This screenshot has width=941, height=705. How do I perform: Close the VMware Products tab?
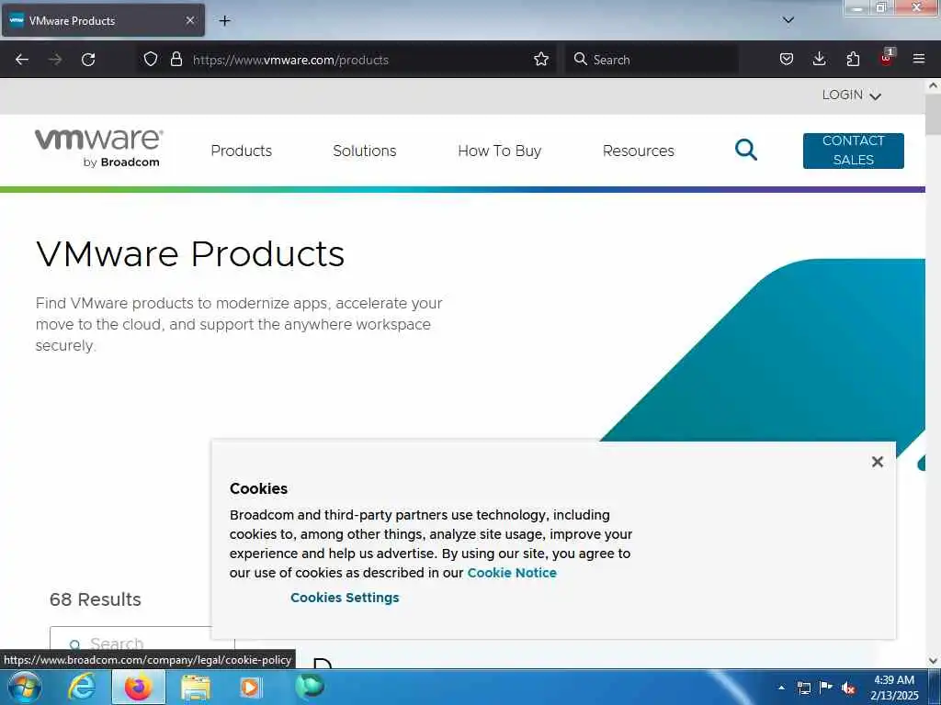pyautogui.click(x=189, y=20)
